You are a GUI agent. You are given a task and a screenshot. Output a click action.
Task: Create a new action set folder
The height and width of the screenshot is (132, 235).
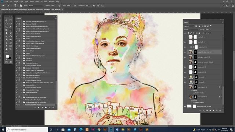coord(46,107)
